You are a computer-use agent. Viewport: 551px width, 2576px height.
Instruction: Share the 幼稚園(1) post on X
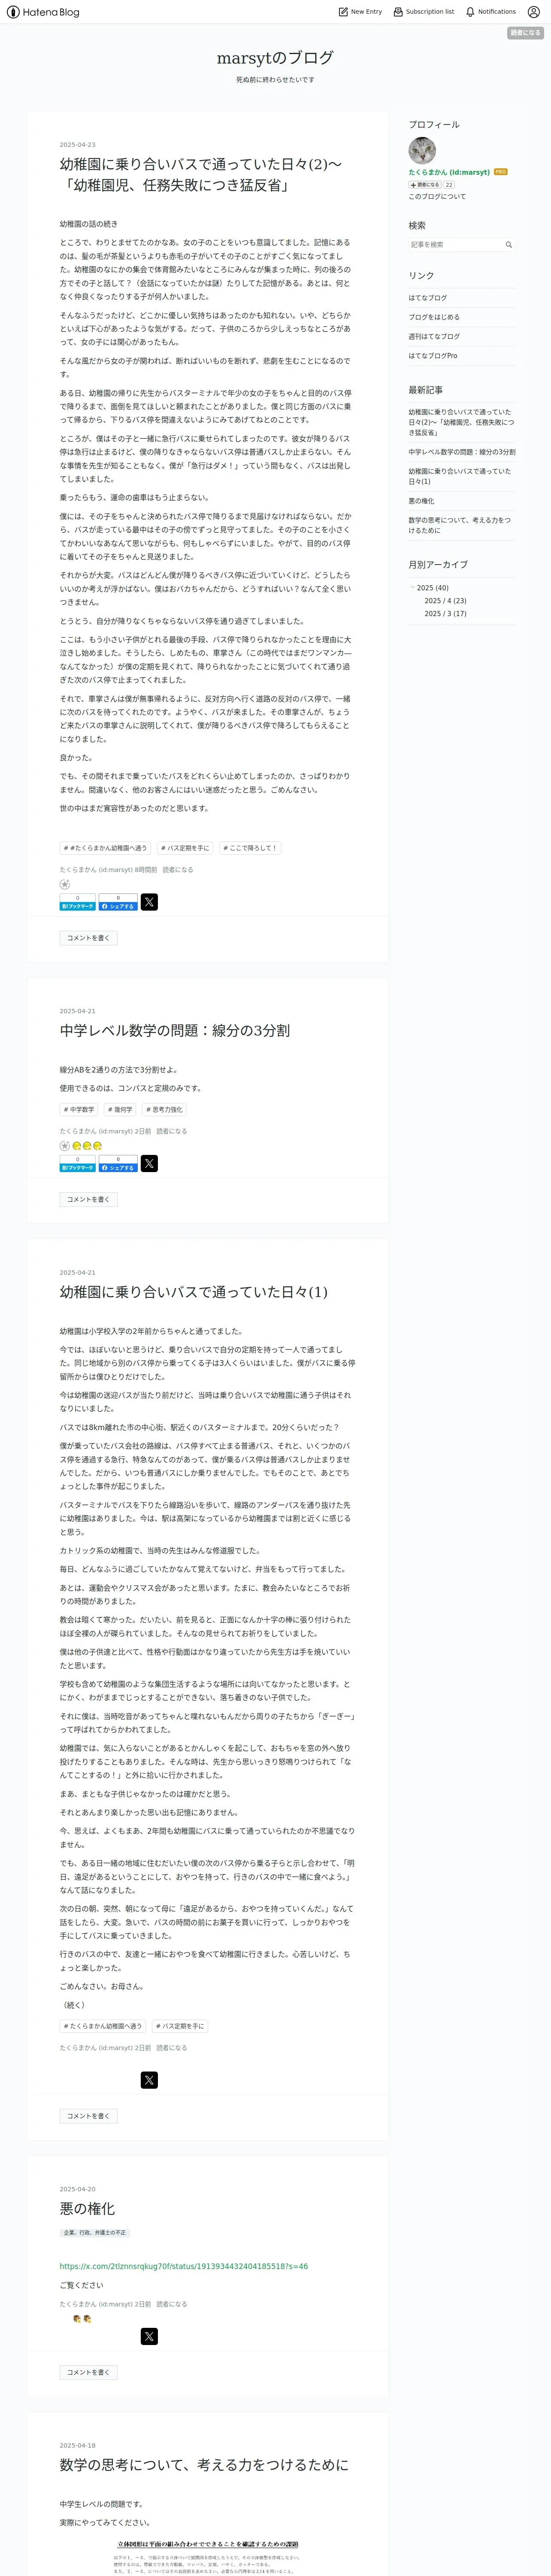coord(149,2080)
